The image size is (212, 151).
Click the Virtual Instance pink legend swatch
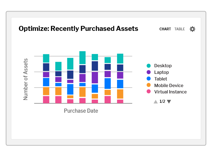[149, 91]
